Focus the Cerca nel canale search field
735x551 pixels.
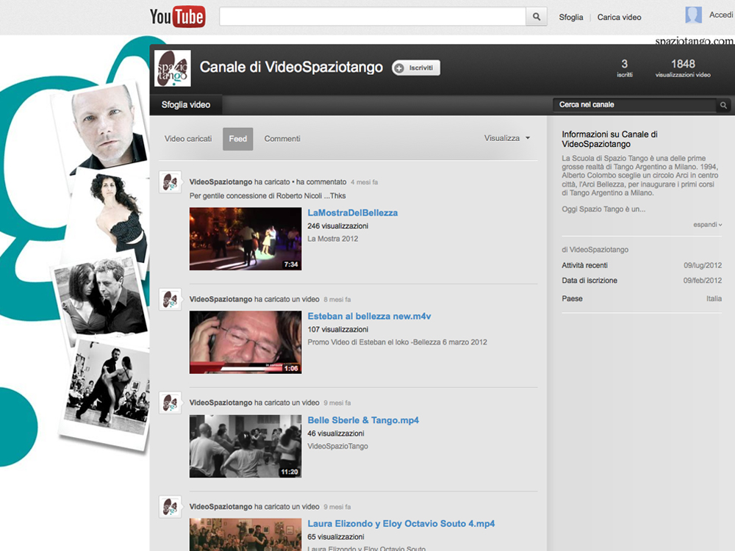point(635,105)
